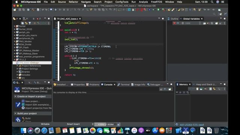Click the blue MCUXpresso X toolbar icon
This screenshot has height=135, width=240.
tap(129, 10)
